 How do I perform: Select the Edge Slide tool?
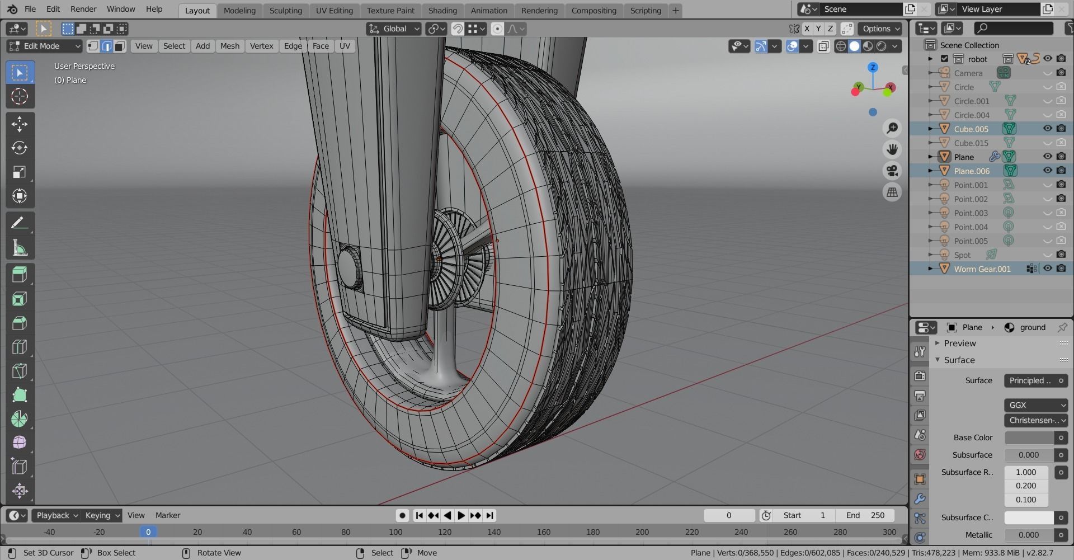(20, 467)
